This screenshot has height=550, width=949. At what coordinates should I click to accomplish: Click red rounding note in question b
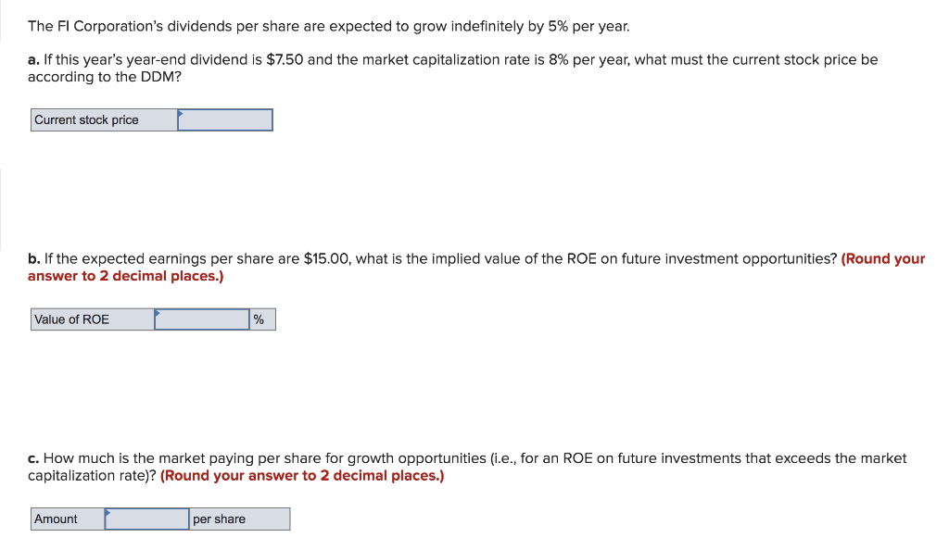click(x=476, y=268)
